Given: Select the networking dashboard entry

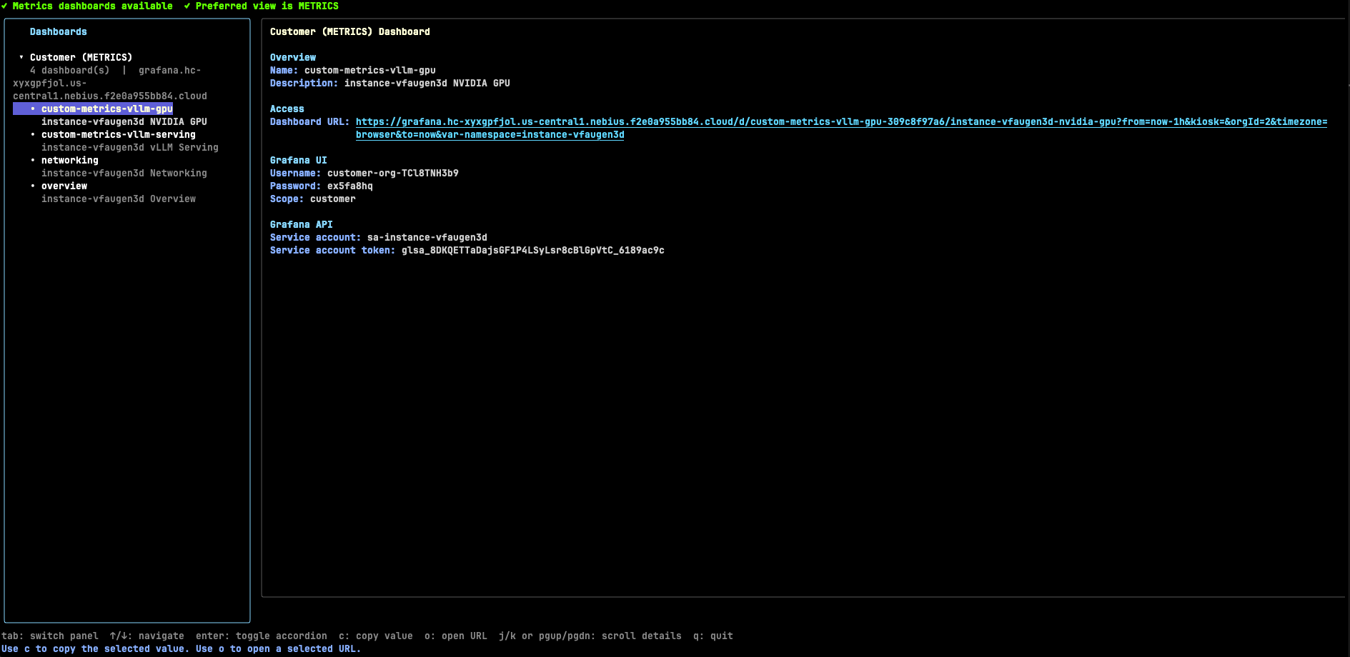Looking at the screenshot, I should click(x=69, y=160).
